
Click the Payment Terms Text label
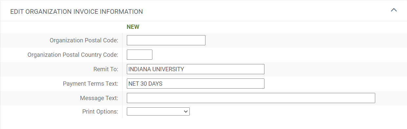click(90, 84)
